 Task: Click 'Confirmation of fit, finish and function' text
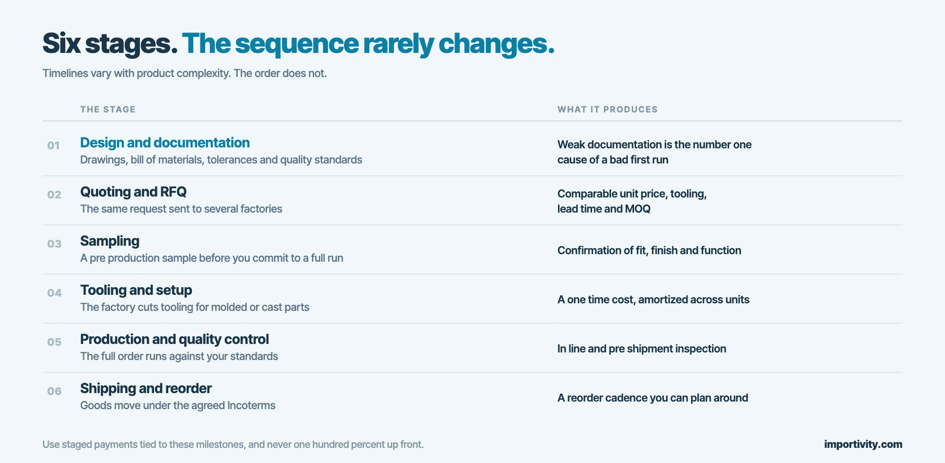click(x=649, y=250)
